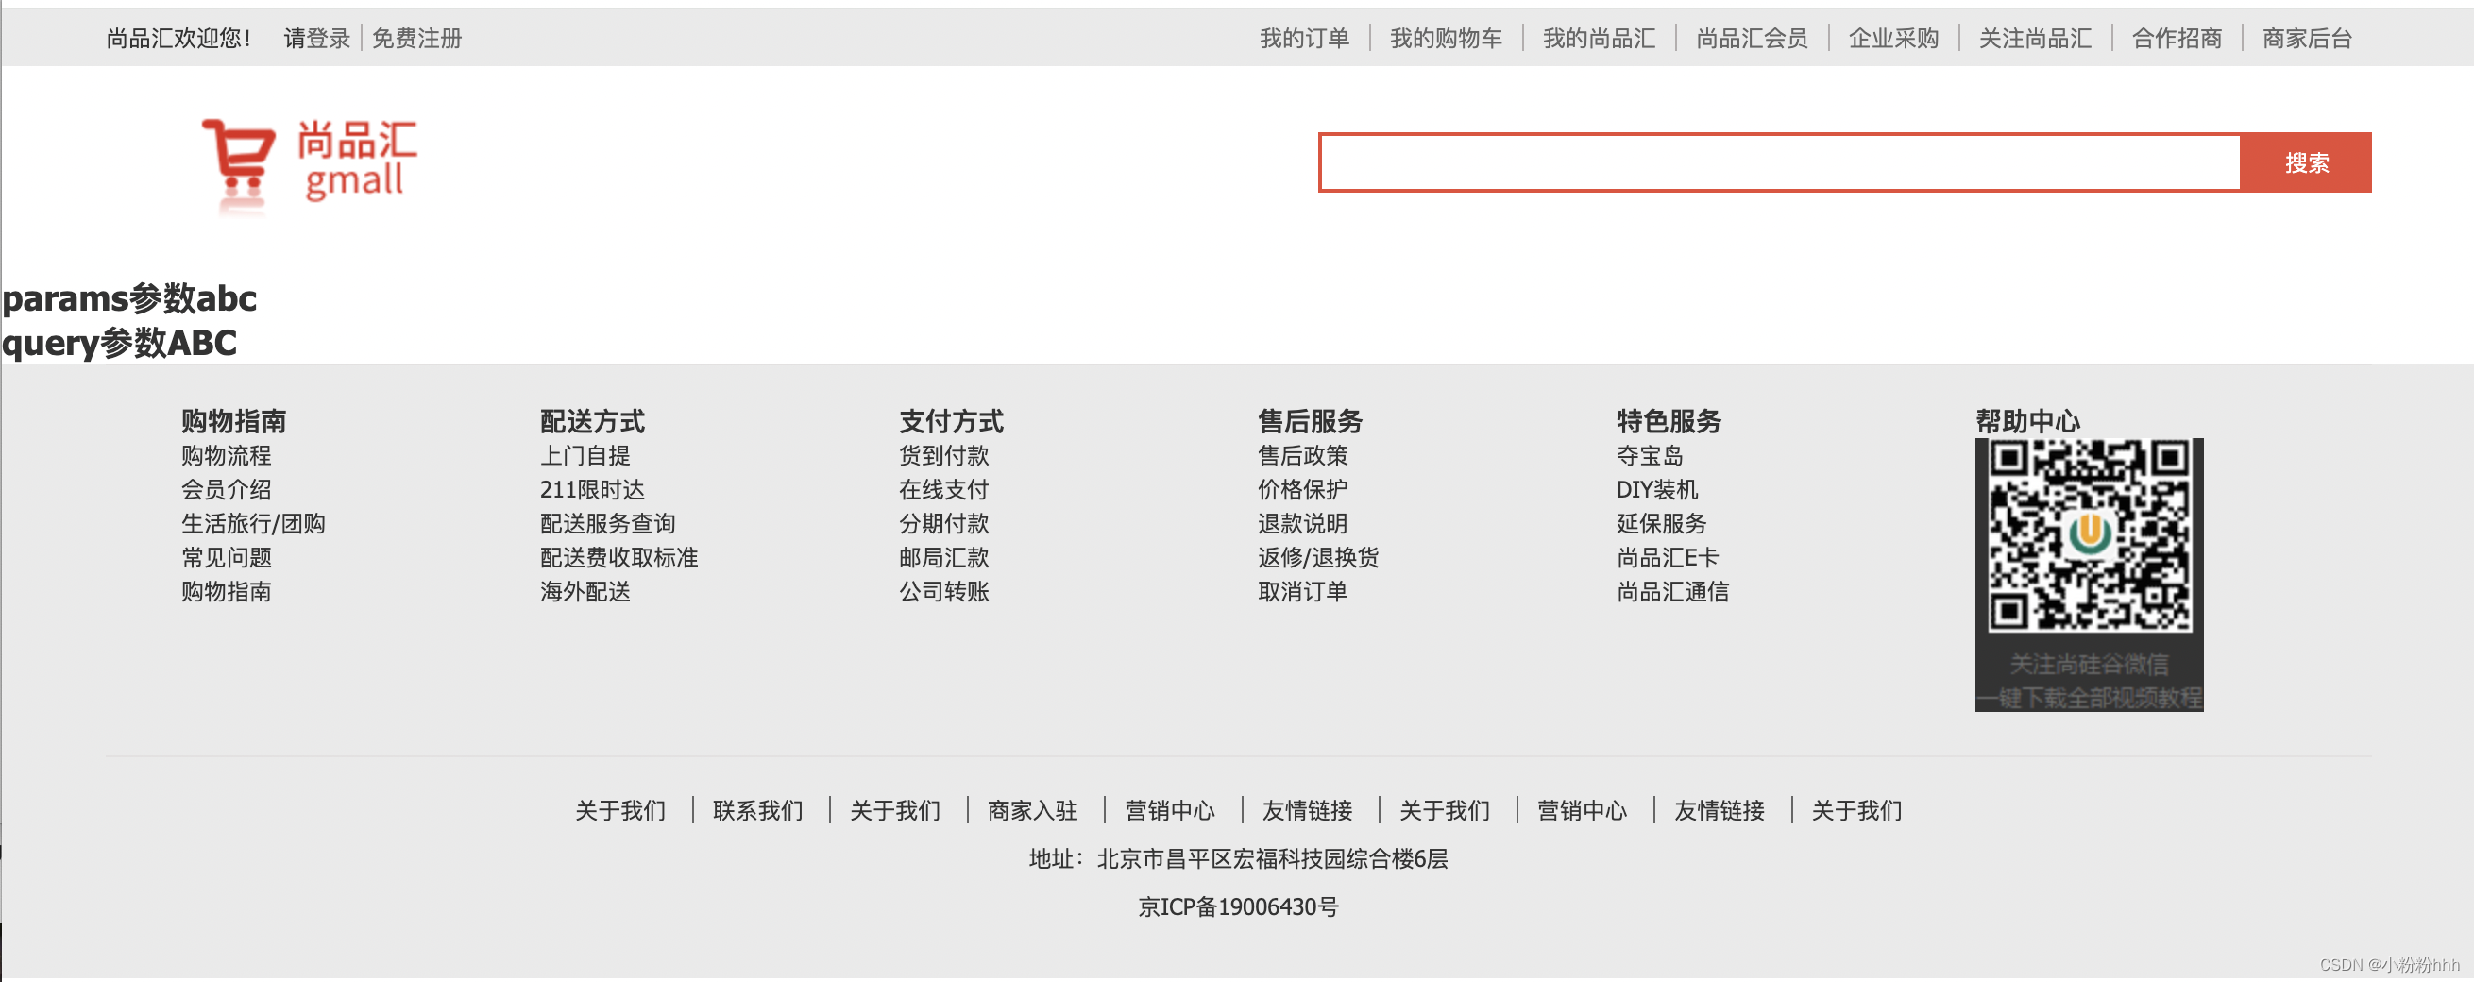Select the 公司转账 footer link
The image size is (2474, 982).
point(943,591)
